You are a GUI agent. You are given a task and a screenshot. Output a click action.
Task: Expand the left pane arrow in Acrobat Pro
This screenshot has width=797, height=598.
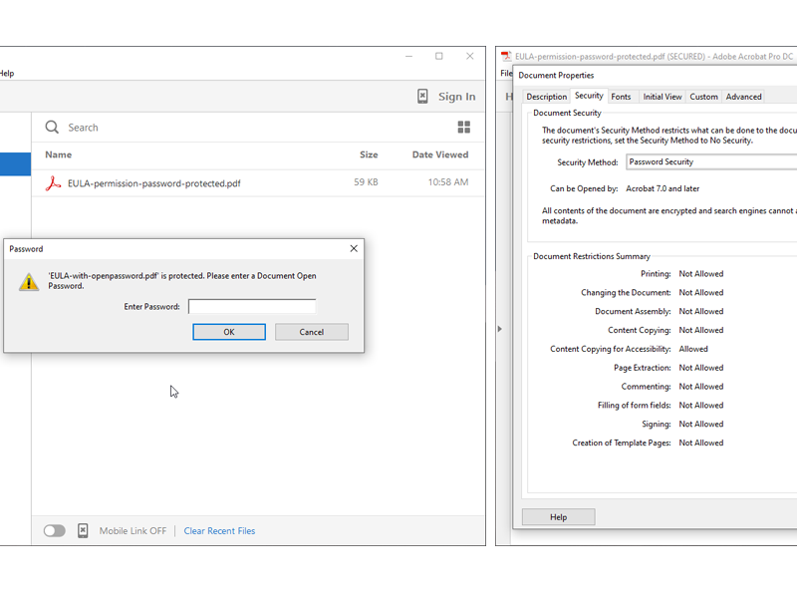[x=500, y=329]
